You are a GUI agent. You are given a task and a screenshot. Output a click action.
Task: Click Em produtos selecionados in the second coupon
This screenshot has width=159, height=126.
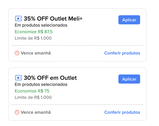(x=41, y=84)
